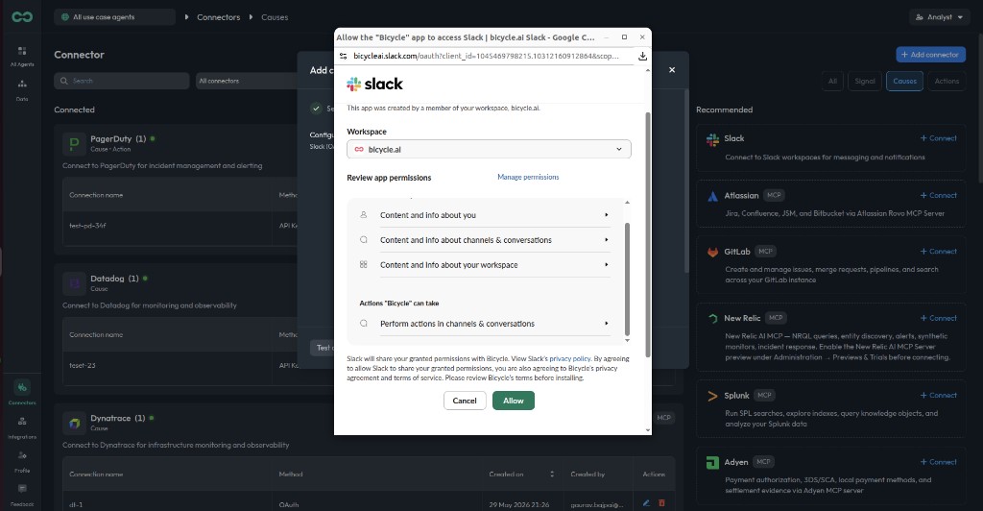Click the Adyen logo icon
Screen dimensions: 983x511
713,463
